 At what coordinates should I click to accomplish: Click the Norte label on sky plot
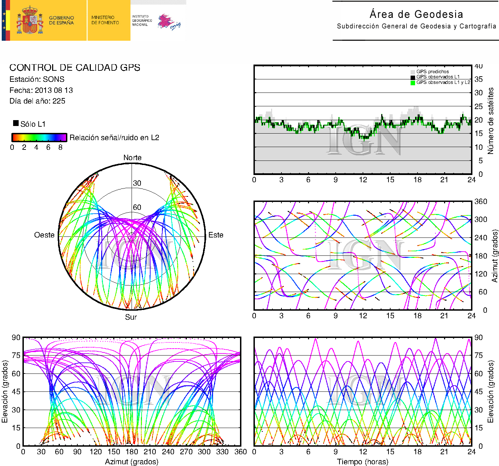tap(132, 158)
